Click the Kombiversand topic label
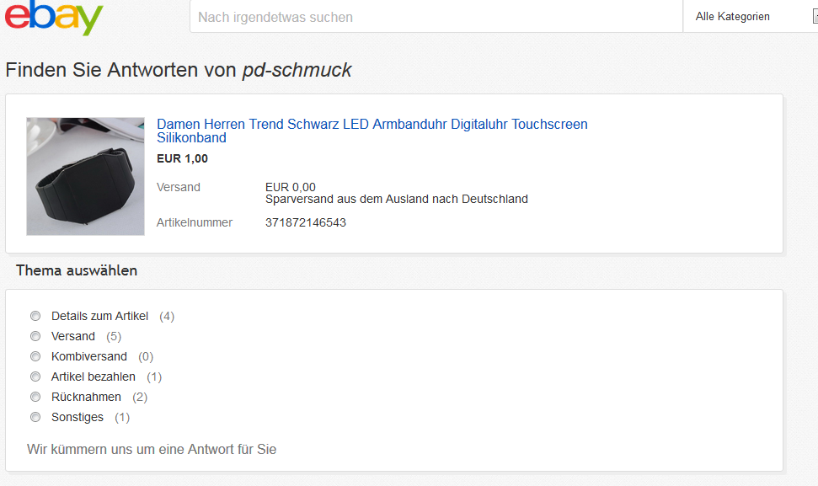Viewport: 818px width, 486px height. point(89,356)
